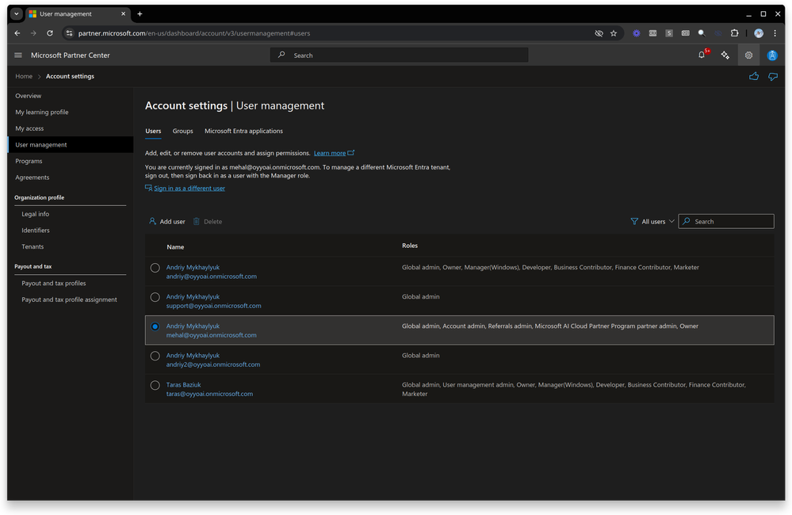Open the Chrome extensions puzzle menu
This screenshot has width=792, height=515.
[734, 33]
